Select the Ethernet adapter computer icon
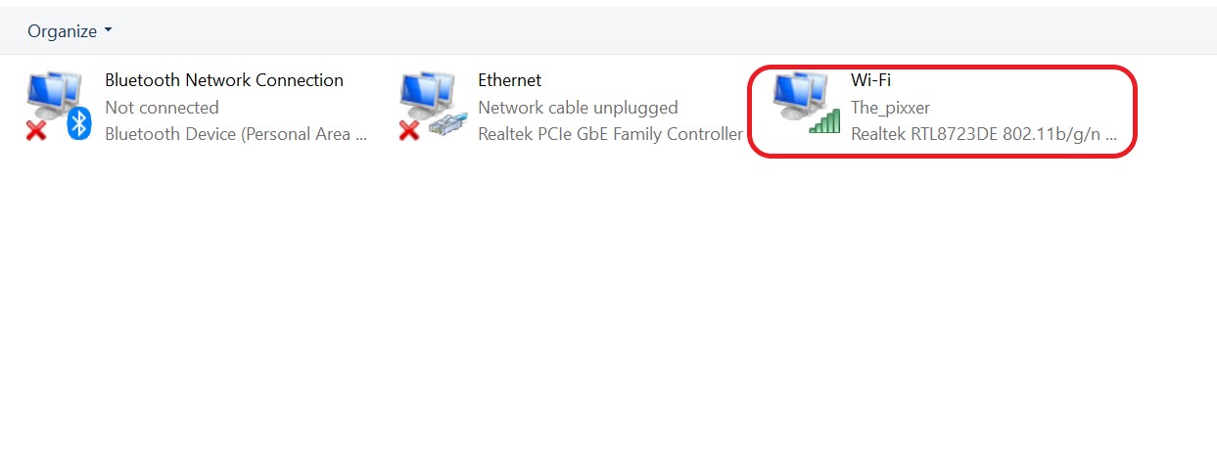The height and width of the screenshot is (464, 1217). coord(425,96)
